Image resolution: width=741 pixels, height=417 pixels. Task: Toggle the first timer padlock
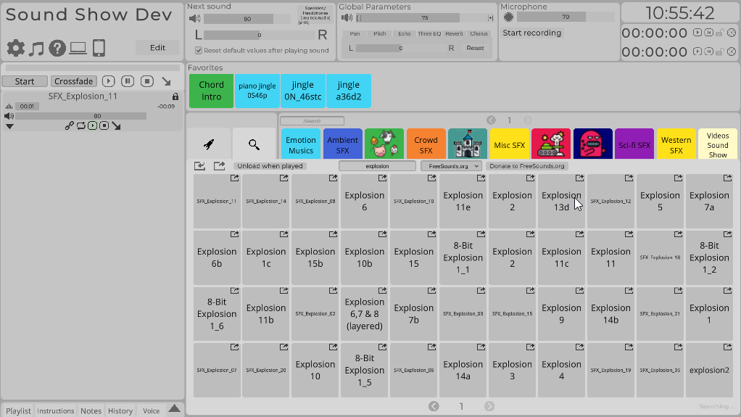[x=720, y=33]
